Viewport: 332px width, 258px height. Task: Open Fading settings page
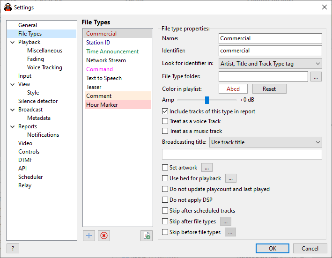coord(36,59)
